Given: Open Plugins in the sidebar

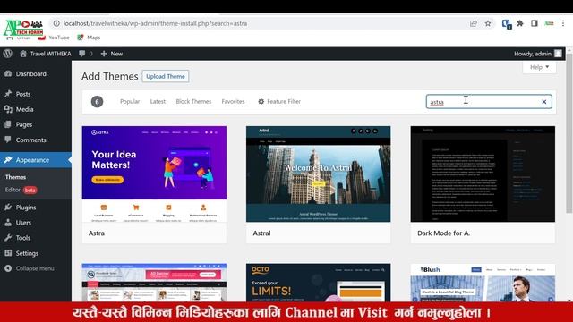Looking at the screenshot, I should pos(36,208).
